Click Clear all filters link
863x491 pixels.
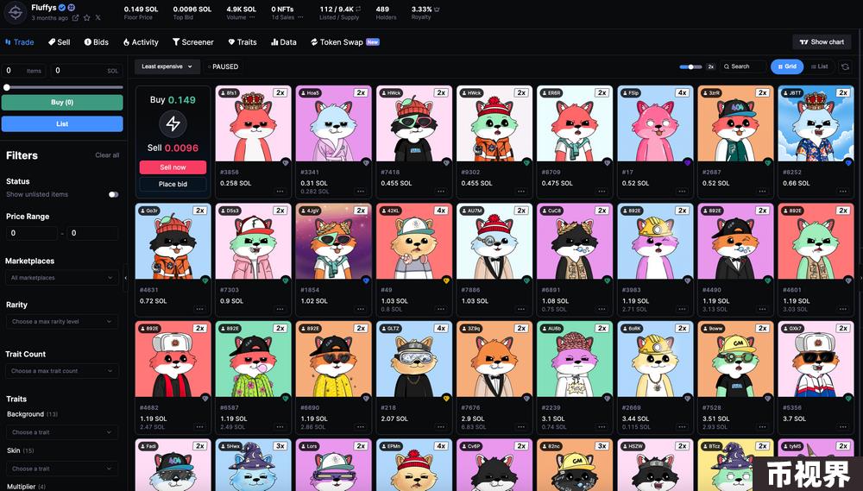107,155
